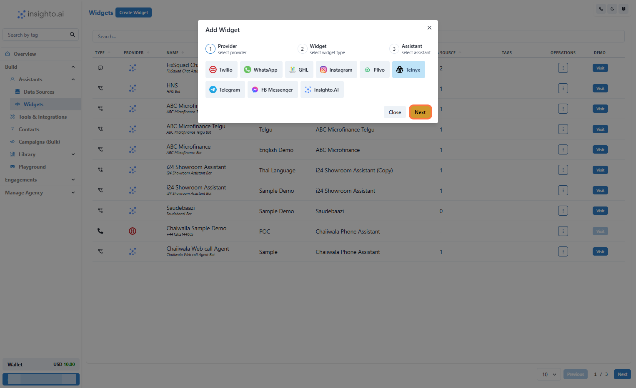
Task: Choose Telegram as provider
Action: (x=225, y=90)
